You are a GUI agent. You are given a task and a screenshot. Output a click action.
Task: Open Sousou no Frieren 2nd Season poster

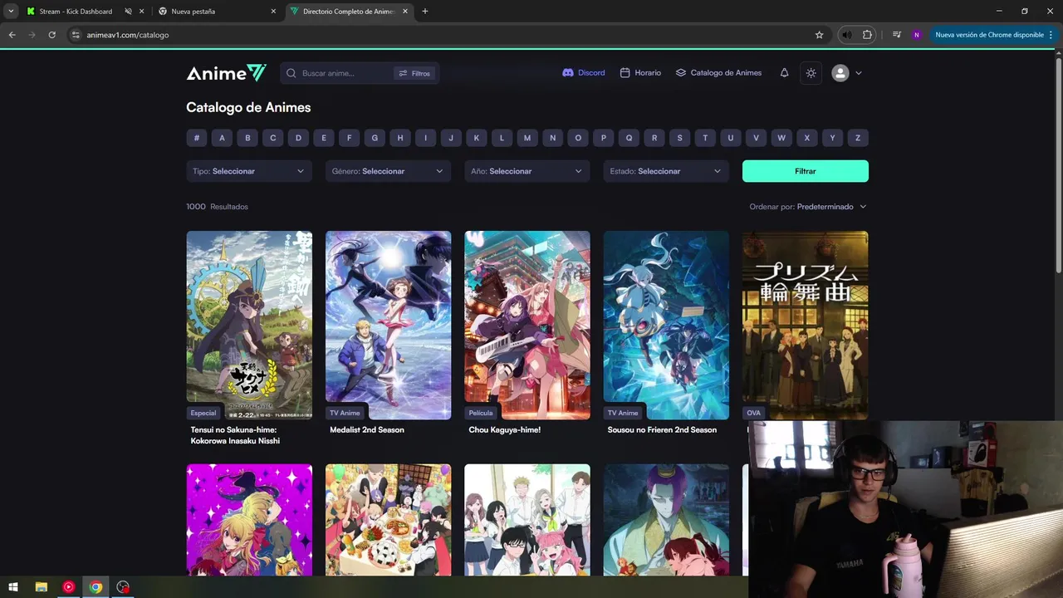(666, 325)
